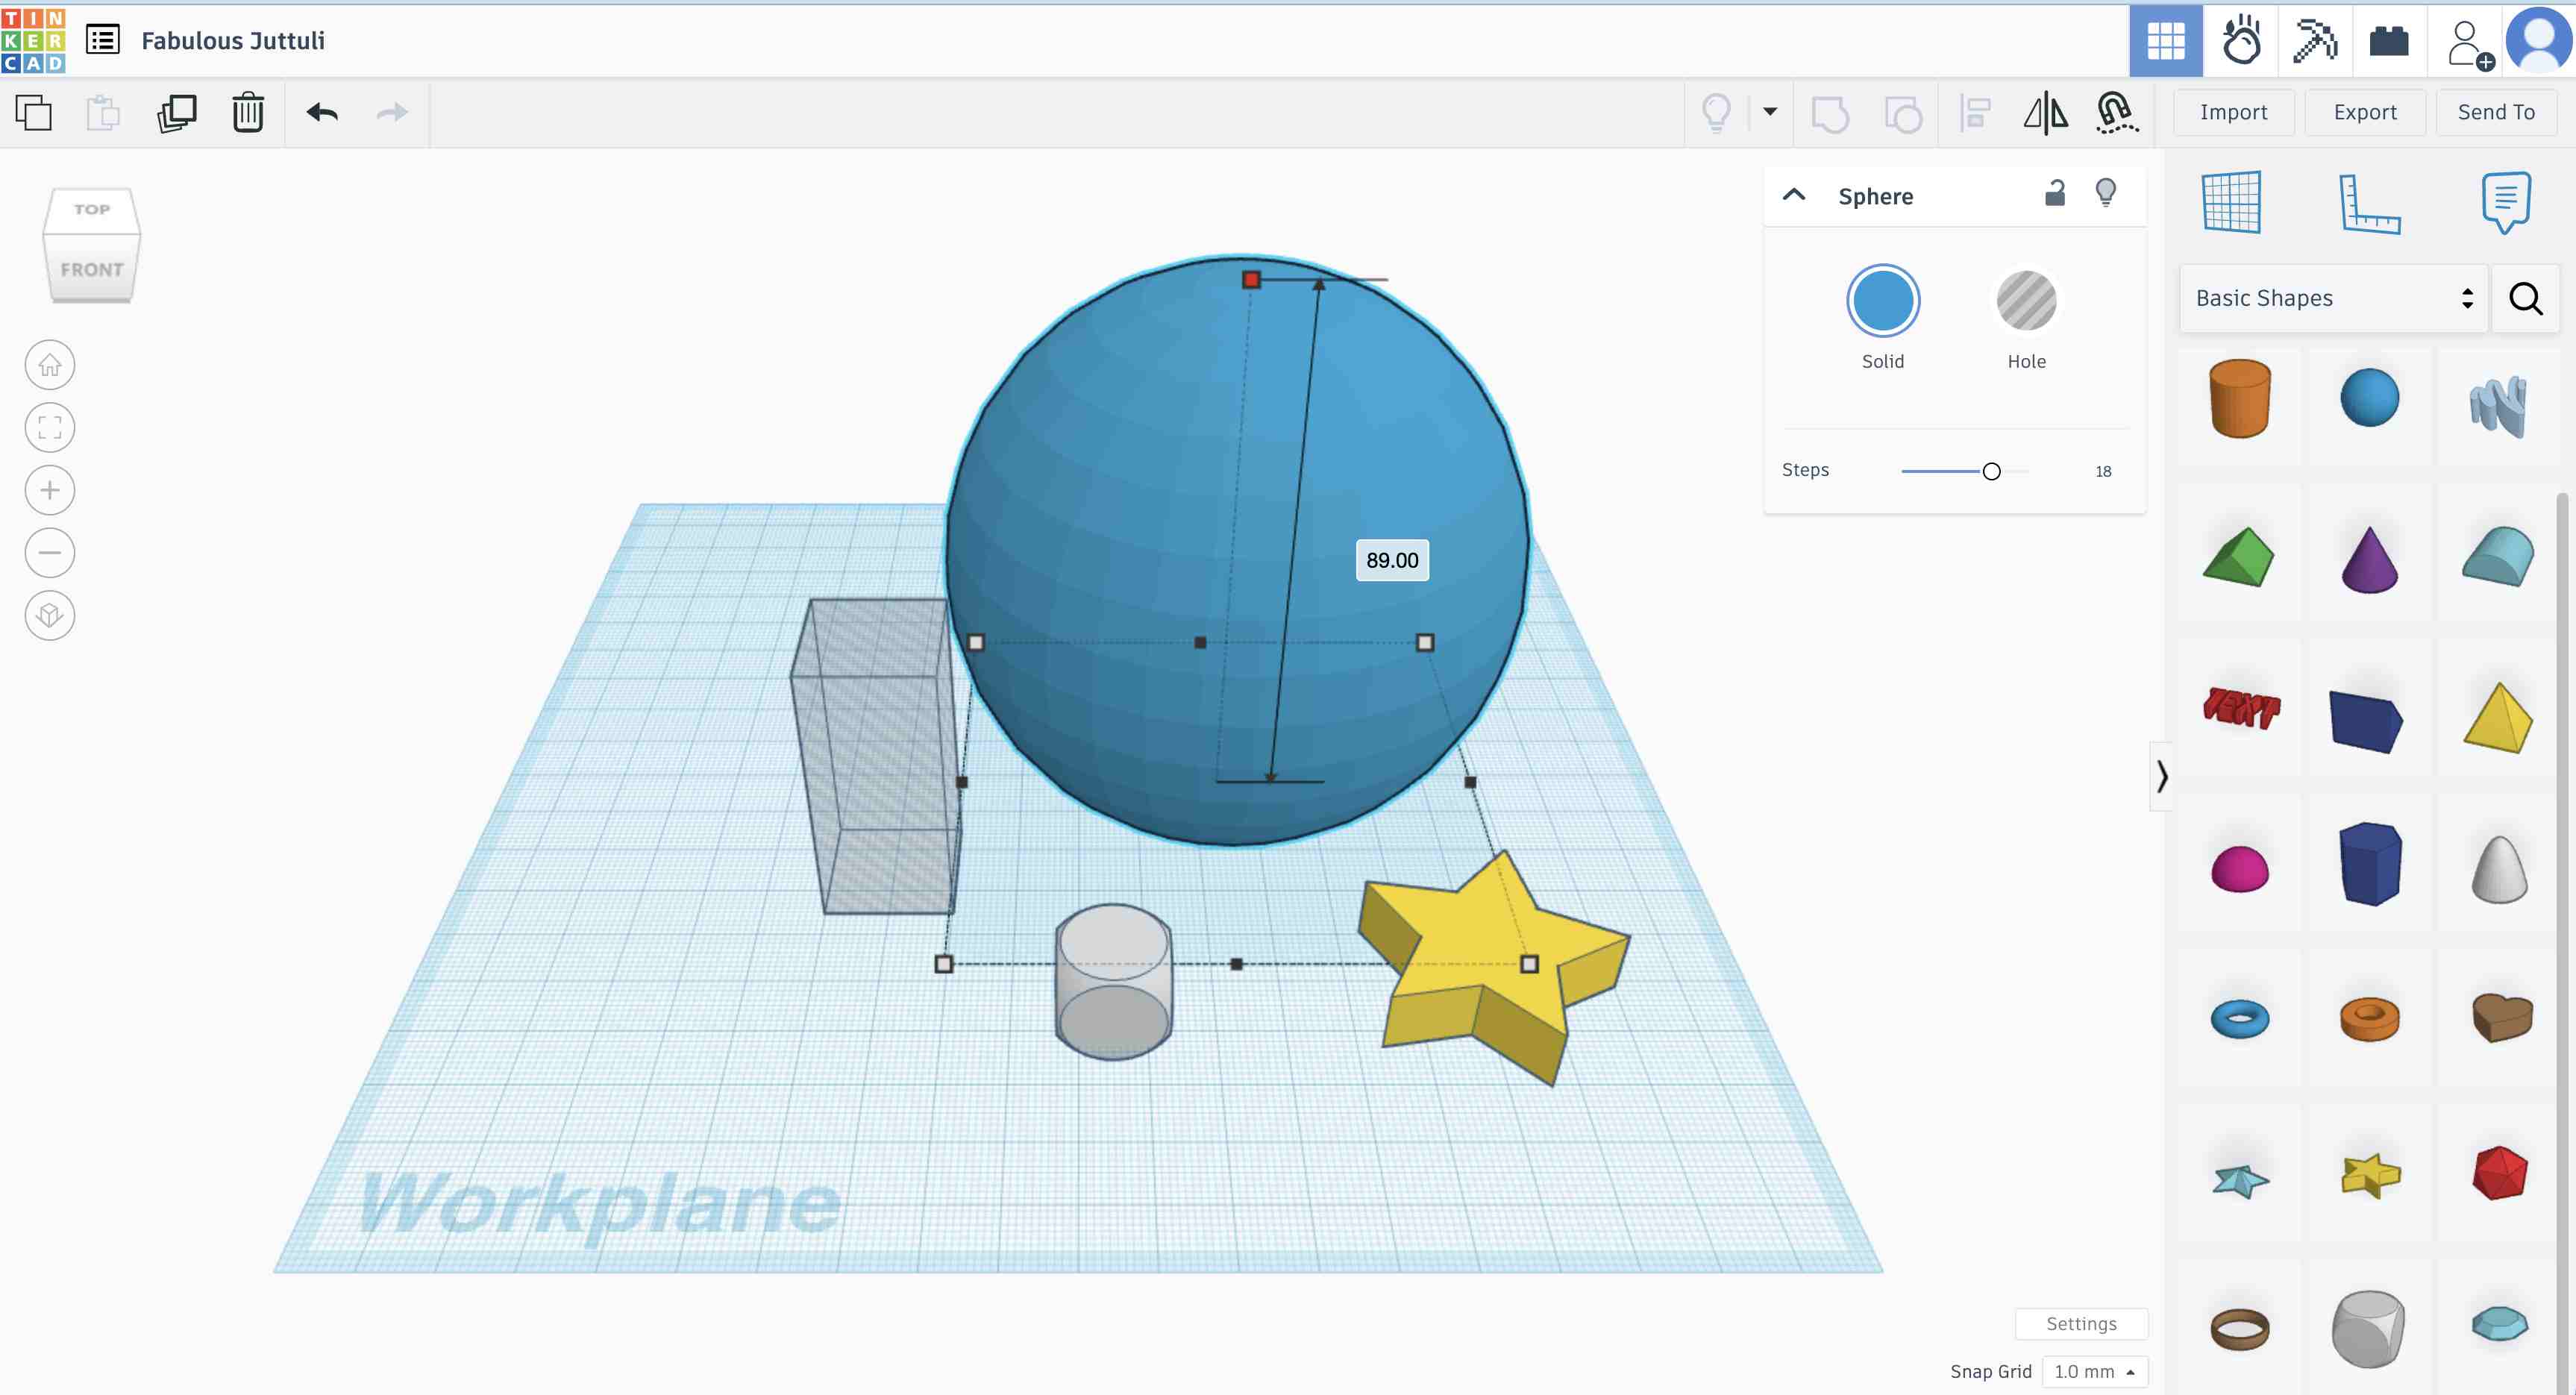Pick the orange Cylinder shape

[2239, 398]
